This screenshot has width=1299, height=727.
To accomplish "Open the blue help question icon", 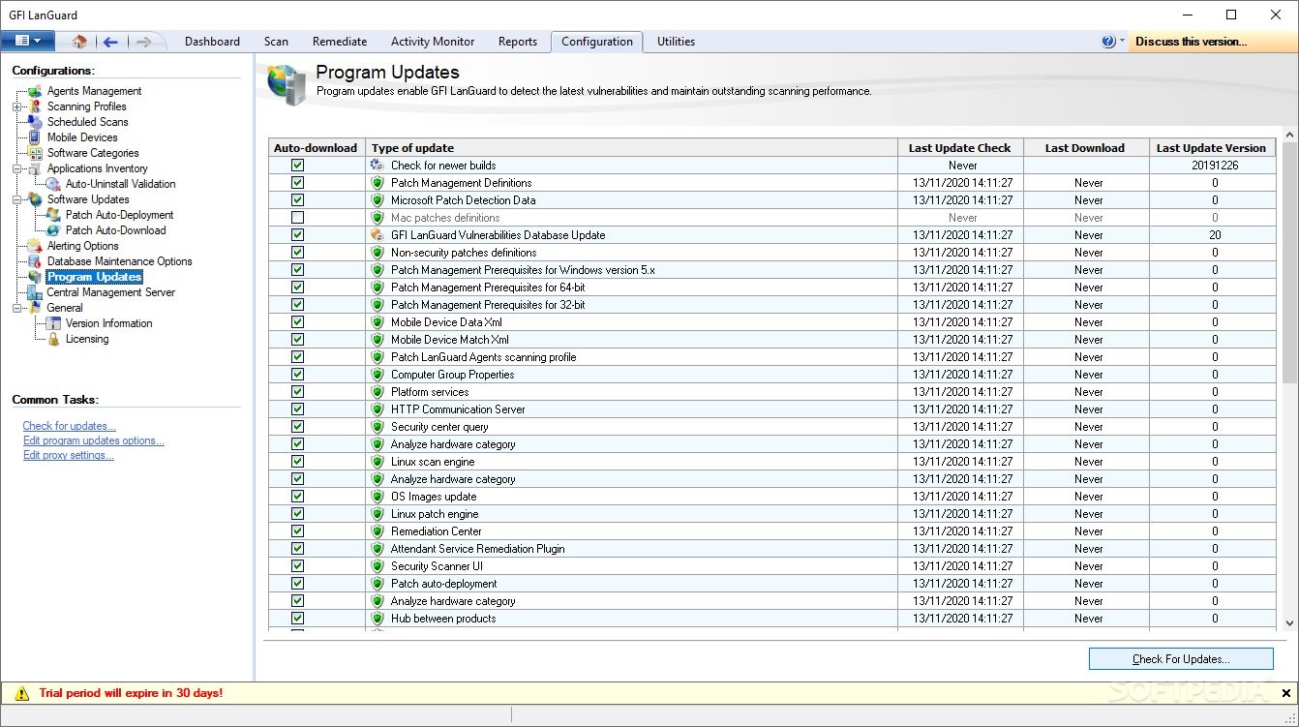I will pyautogui.click(x=1108, y=42).
